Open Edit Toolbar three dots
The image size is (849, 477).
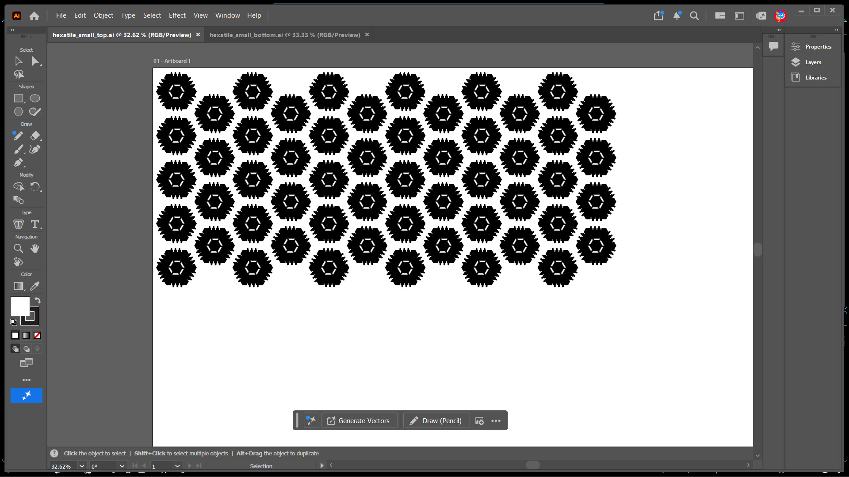(x=27, y=380)
